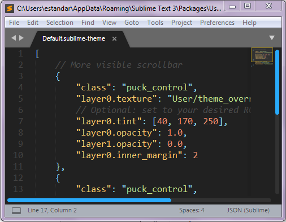Open the Goto menu
The height and width of the screenshot is (222, 286).
[132, 23]
